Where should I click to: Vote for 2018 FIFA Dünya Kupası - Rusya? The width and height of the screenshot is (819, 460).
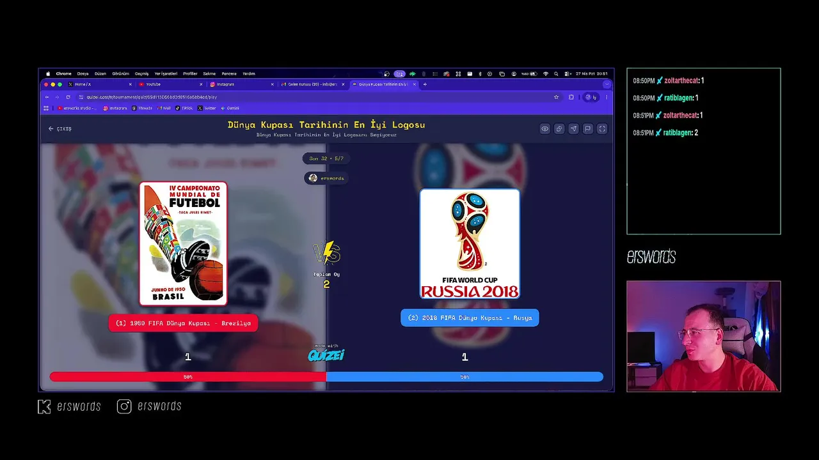[x=470, y=318]
